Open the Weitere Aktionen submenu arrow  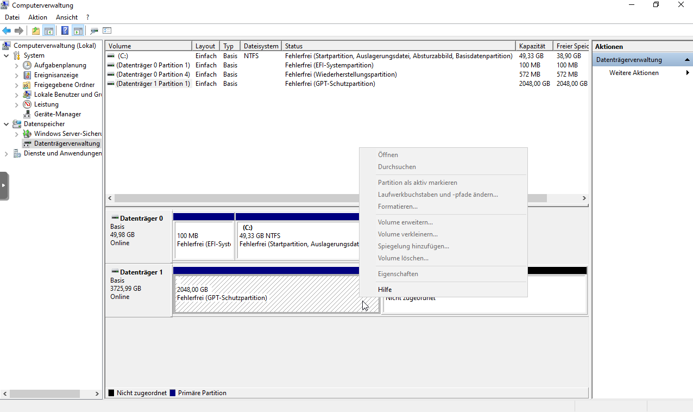[688, 73]
